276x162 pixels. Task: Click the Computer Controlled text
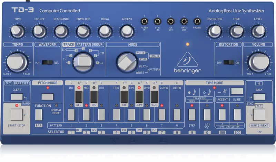(59, 11)
